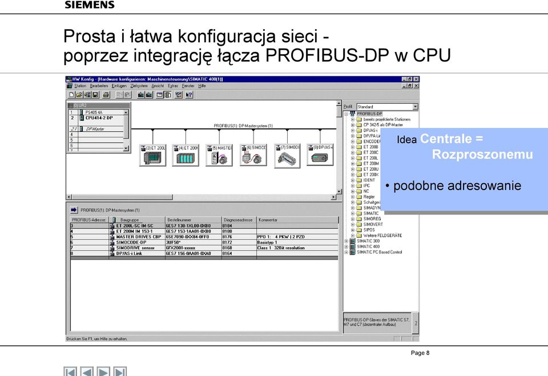
Task: Open the Ansicht menu
Action: click(158, 86)
